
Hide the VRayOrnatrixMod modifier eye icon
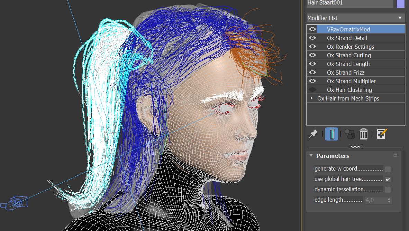(x=312, y=29)
